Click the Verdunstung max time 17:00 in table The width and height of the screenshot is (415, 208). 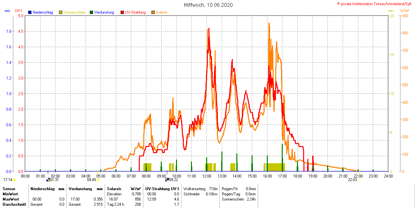(x=75, y=199)
